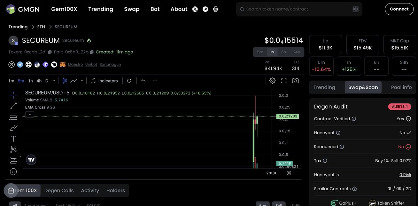Screen dimensions: 418x206
Task: Select the pattern drawing tool
Action: tap(13, 150)
